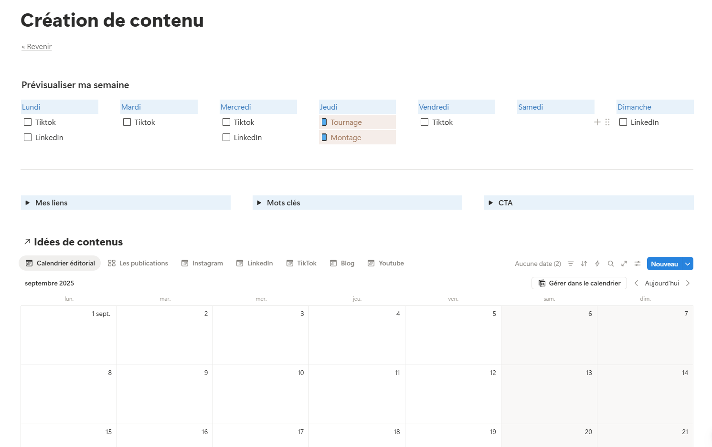Expand the Mes liens toggle
The image size is (712, 447).
click(x=28, y=203)
